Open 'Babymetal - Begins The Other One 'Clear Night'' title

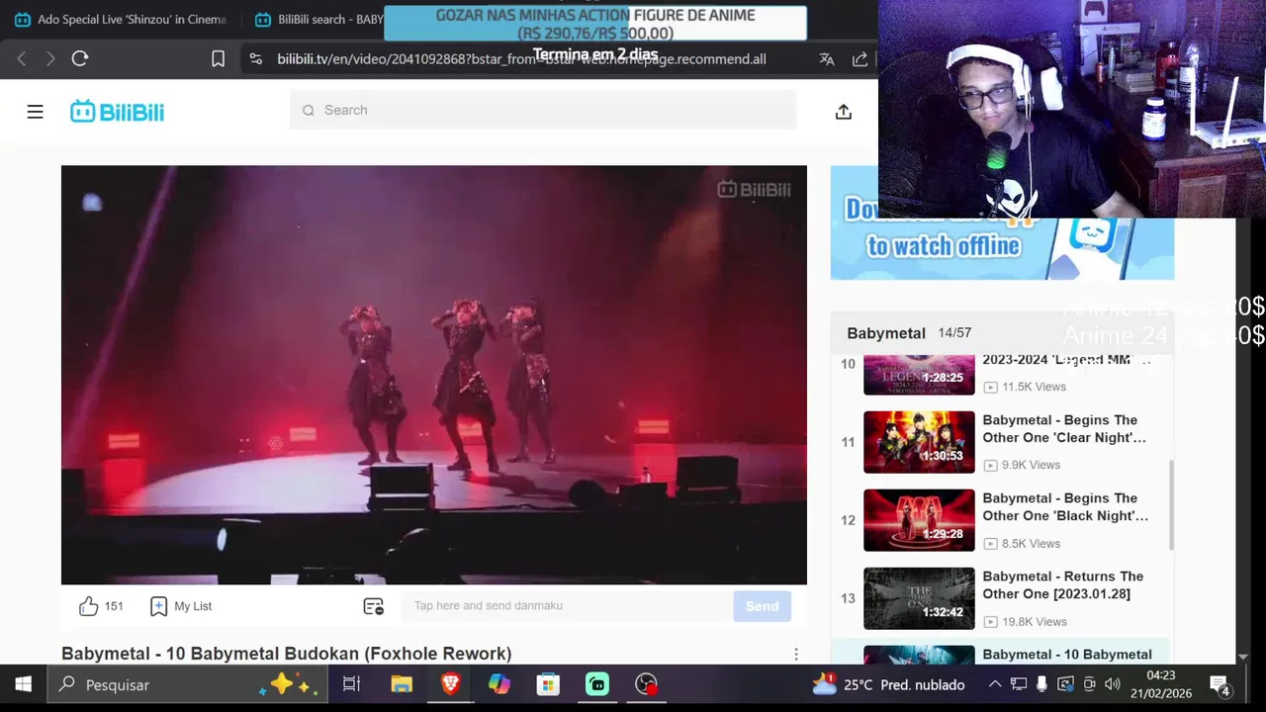click(1064, 429)
